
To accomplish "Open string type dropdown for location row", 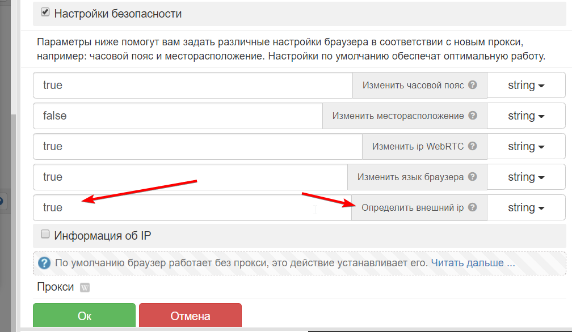I will pos(526,116).
